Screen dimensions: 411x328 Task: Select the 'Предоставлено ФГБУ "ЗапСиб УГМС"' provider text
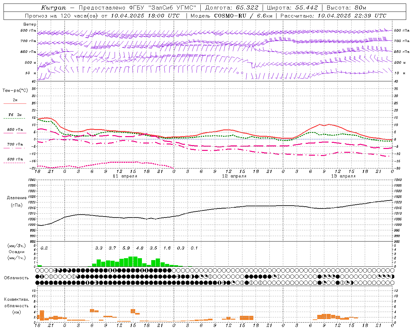pyautogui.click(x=137, y=8)
